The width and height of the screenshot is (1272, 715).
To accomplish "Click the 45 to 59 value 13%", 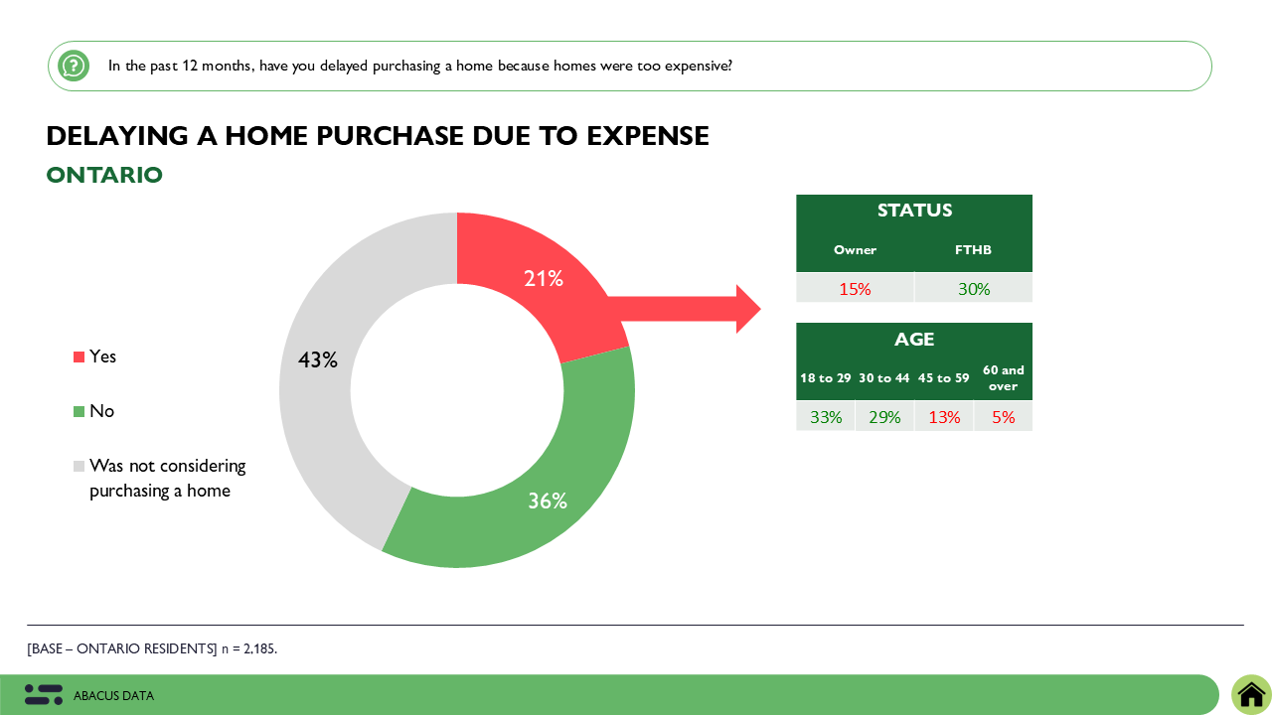I will pos(944,417).
